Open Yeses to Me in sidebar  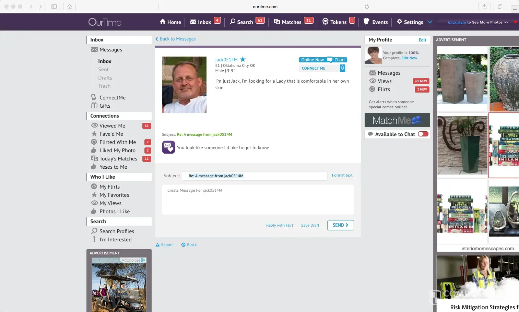point(113,167)
